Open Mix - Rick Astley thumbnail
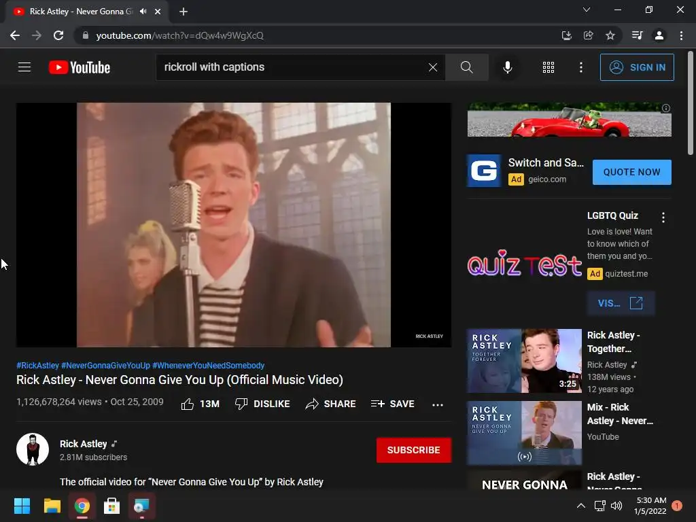The image size is (696, 522). coord(524,433)
